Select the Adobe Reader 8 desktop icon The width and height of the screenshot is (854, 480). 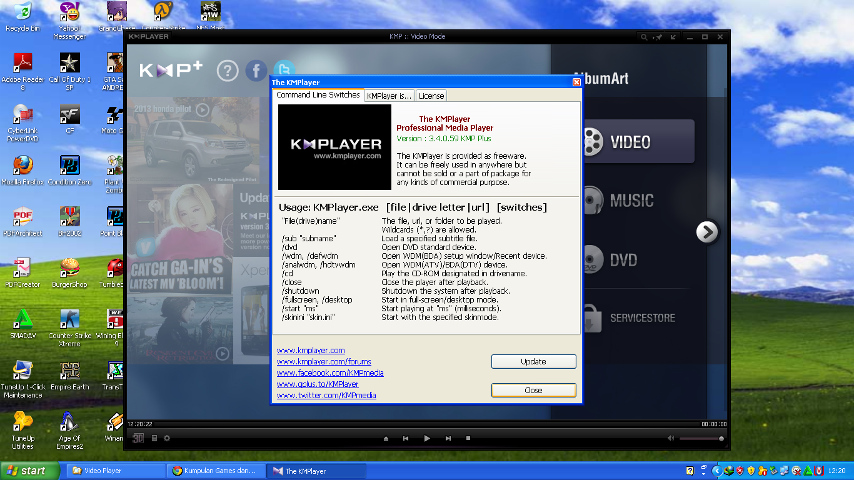[x=23, y=71]
